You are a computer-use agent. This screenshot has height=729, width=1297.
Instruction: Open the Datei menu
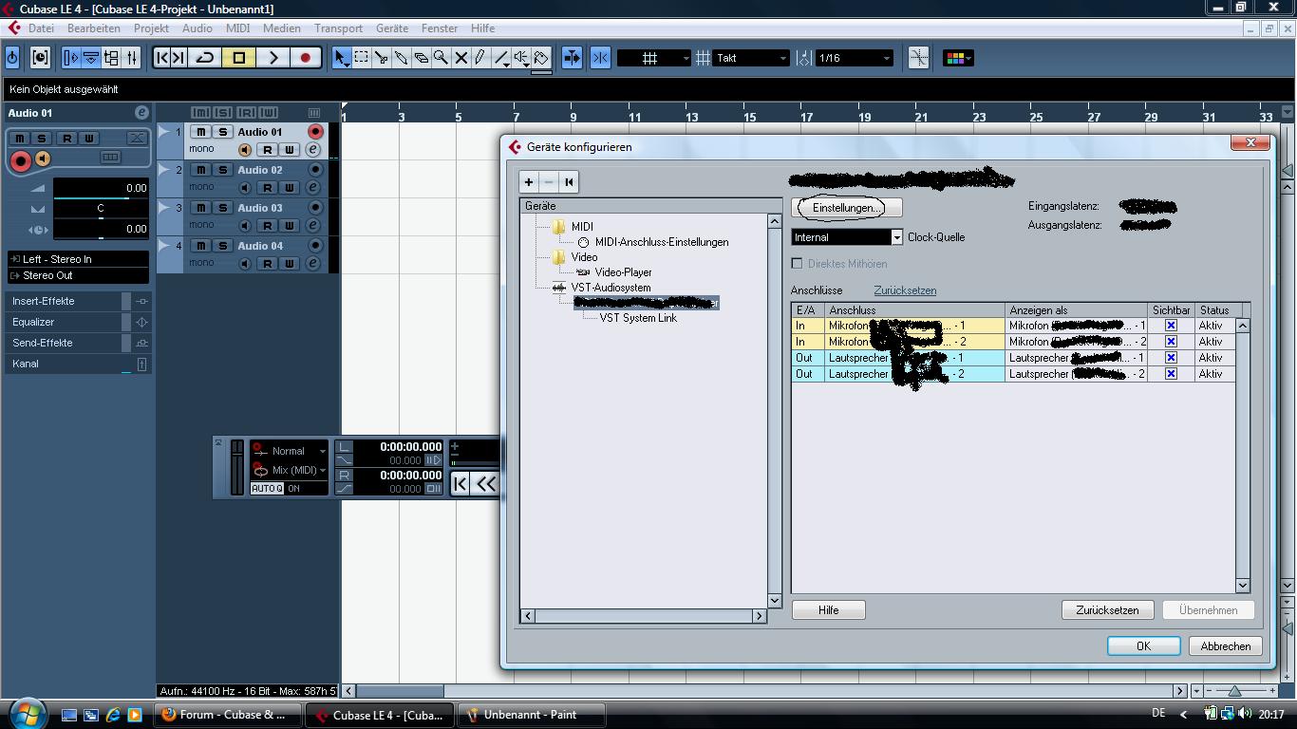click(41, 28)
